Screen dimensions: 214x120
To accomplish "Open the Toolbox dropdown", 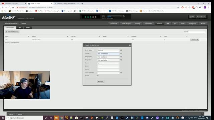I will (201, 17).
